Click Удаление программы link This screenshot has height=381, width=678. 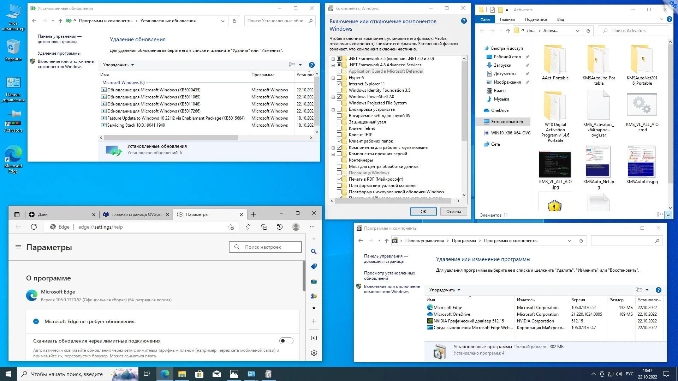pos(59,53)
